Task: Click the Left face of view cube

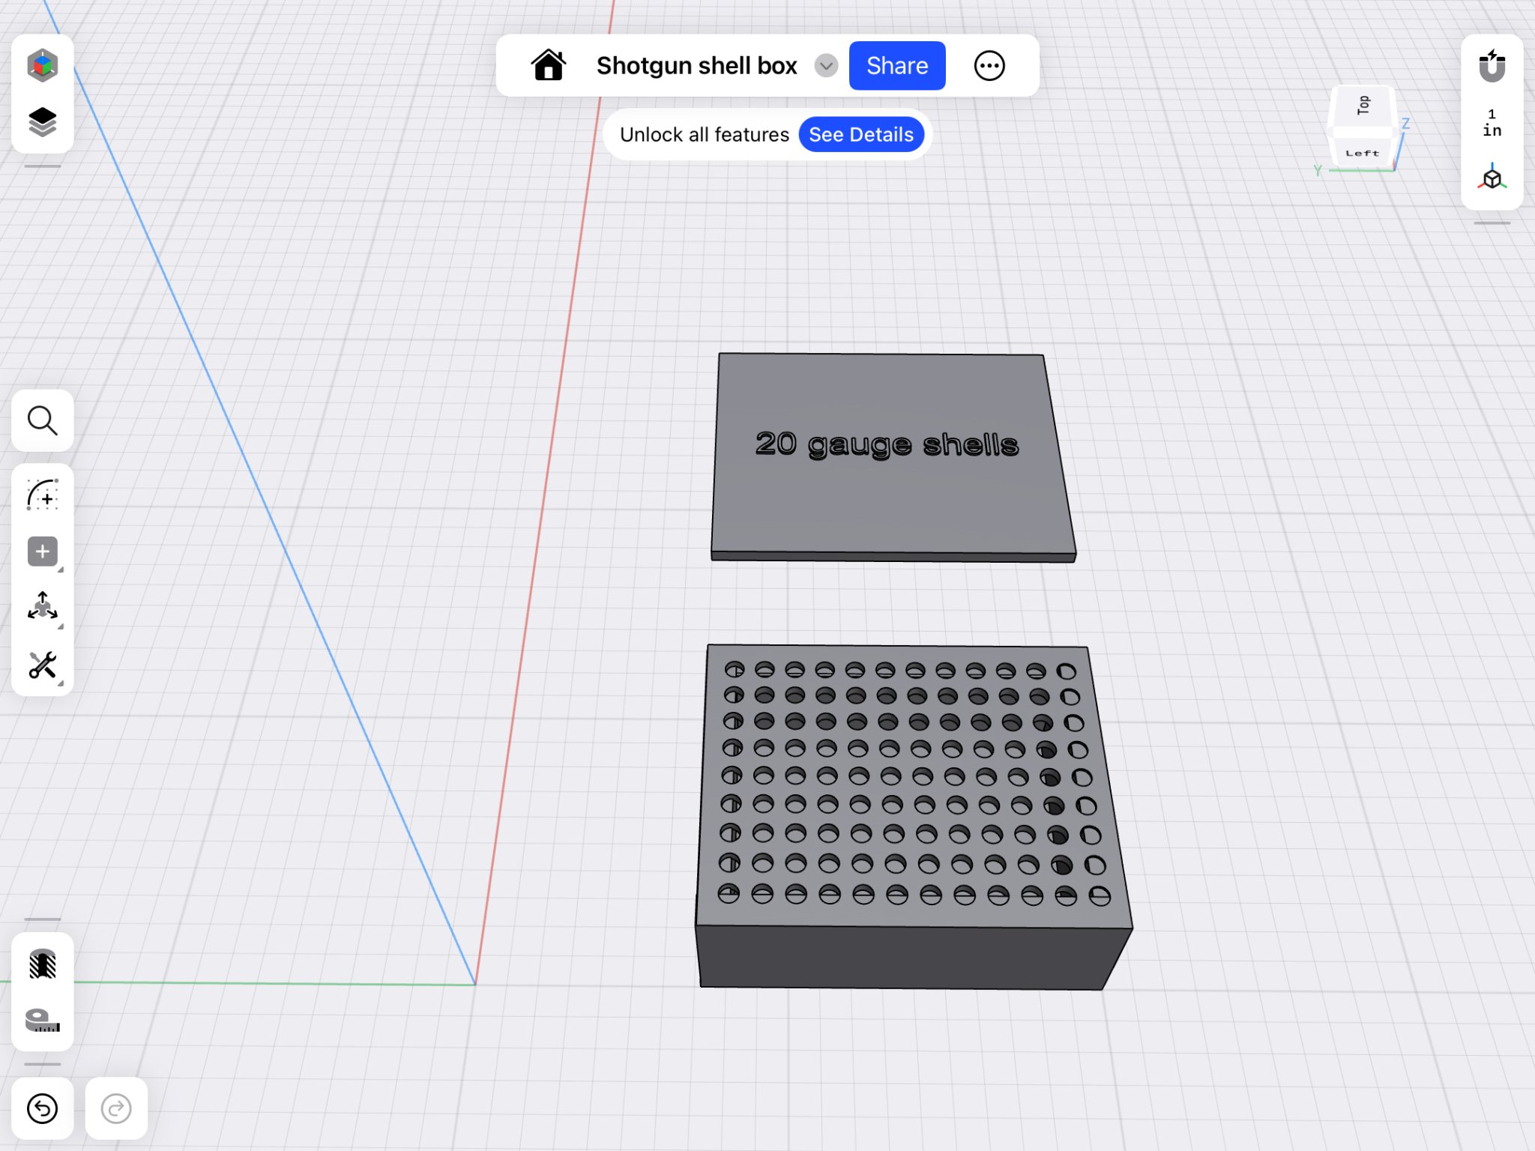Action: (x=1362, y=153)
